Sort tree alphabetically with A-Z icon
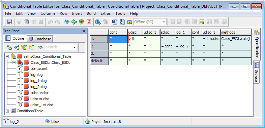 point(17,47)
